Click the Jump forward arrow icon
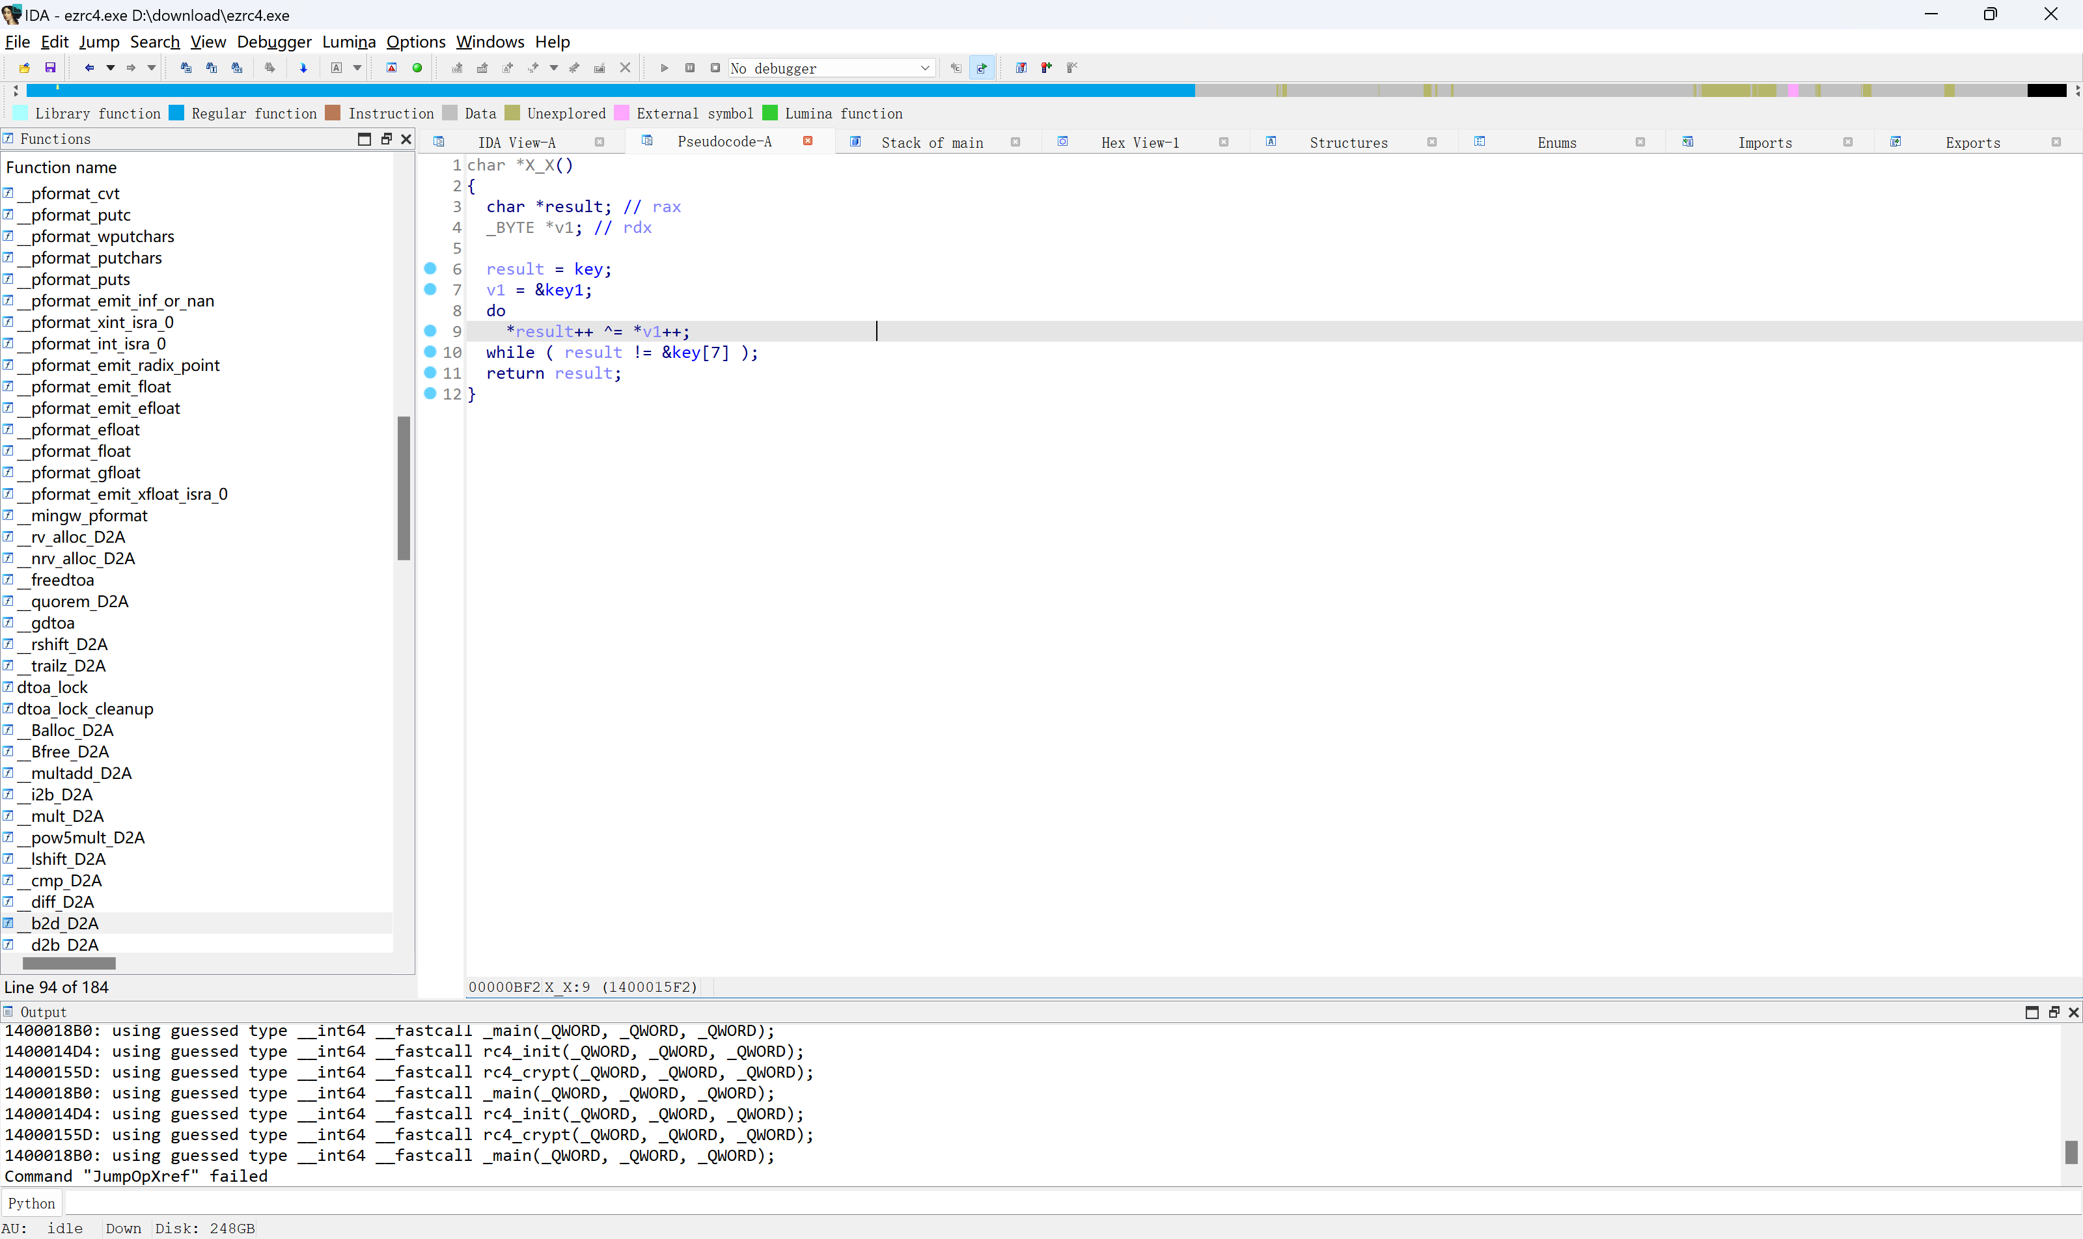 pos(130,68)
